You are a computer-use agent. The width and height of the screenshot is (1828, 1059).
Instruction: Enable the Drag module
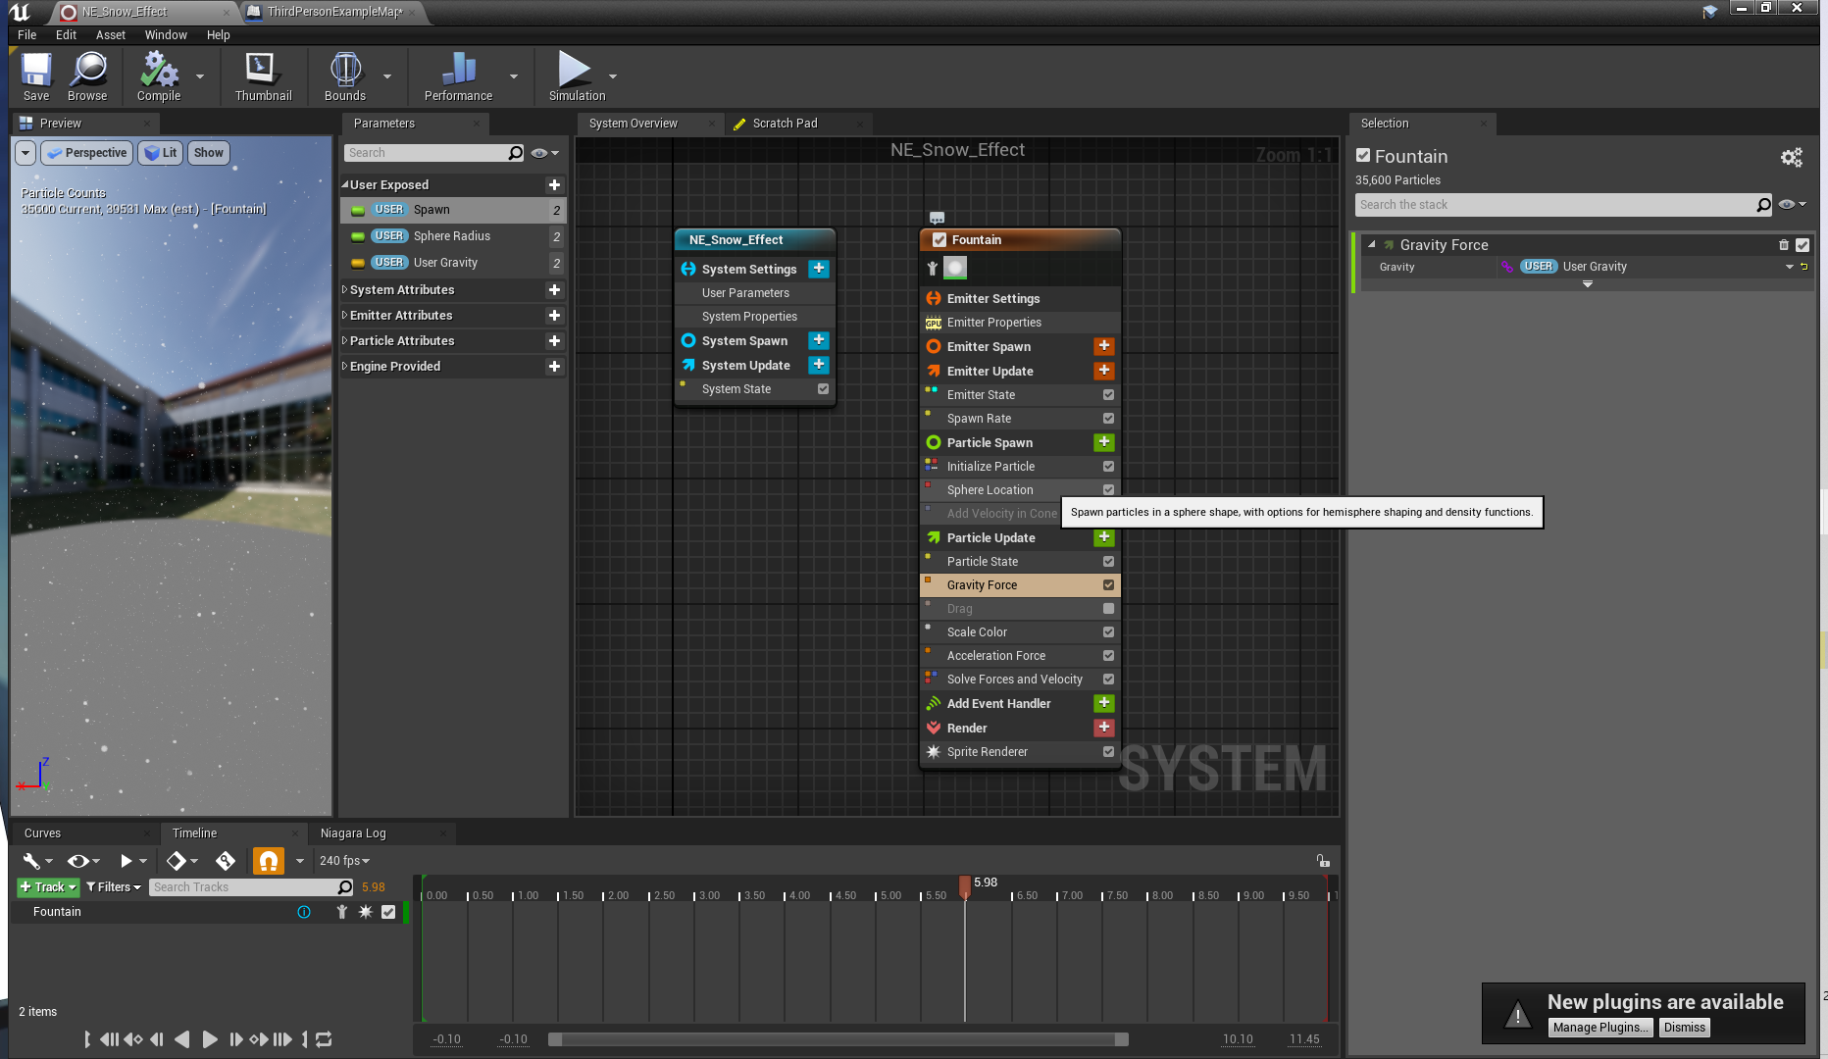(1108, 609)
